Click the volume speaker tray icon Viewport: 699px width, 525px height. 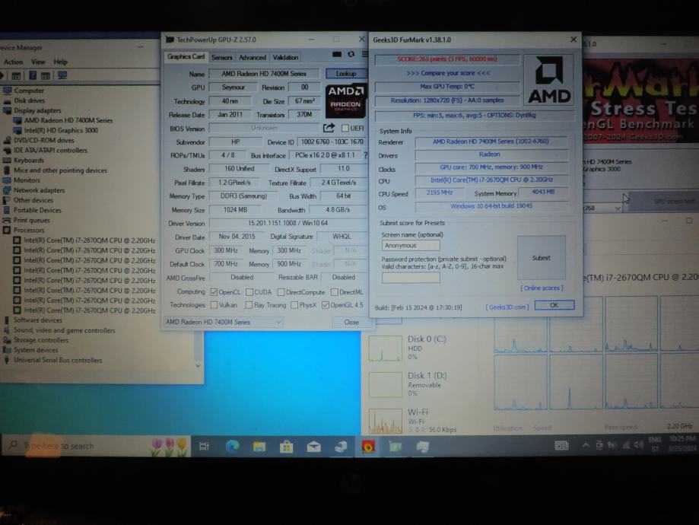pyautogui.click(x=639, y=445)
